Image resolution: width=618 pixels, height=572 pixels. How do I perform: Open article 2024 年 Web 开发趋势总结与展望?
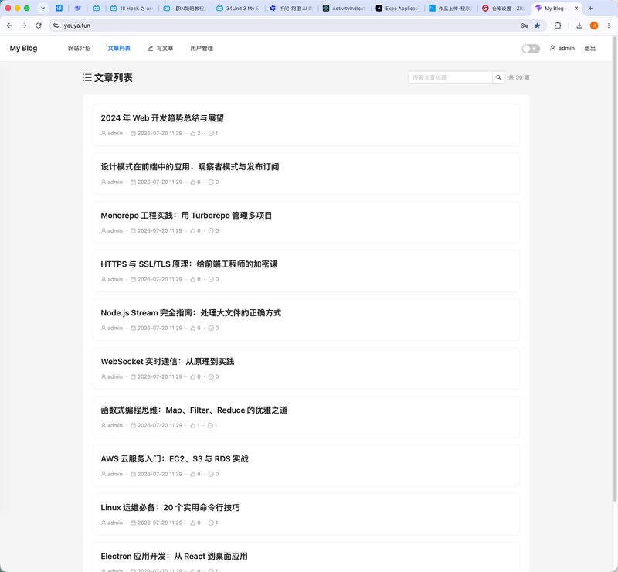(162, 118)
